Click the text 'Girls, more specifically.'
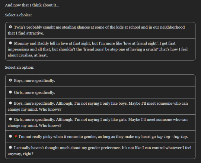The width and height of the screenshot is (201, 163). coord(35,92)
